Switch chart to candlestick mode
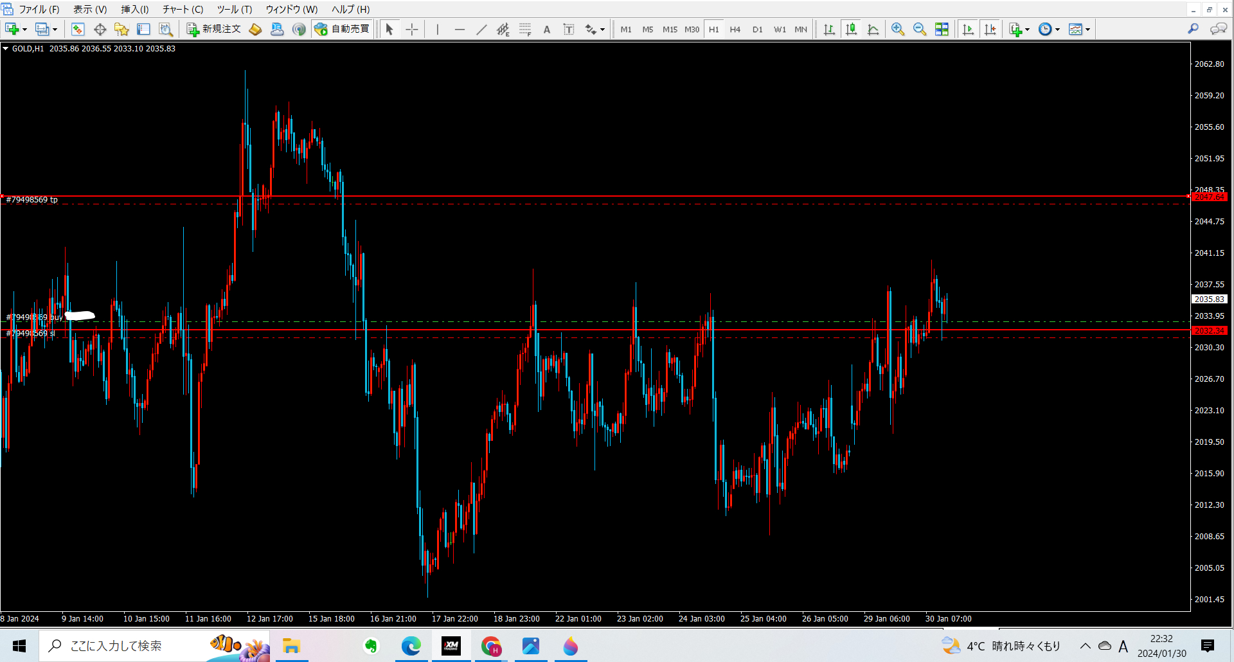This screenshot has height=662, width=1234. coord(851,29)
